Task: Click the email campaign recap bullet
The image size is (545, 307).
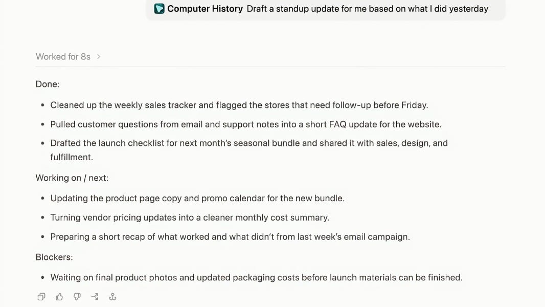Action: [x=230, y=237]
